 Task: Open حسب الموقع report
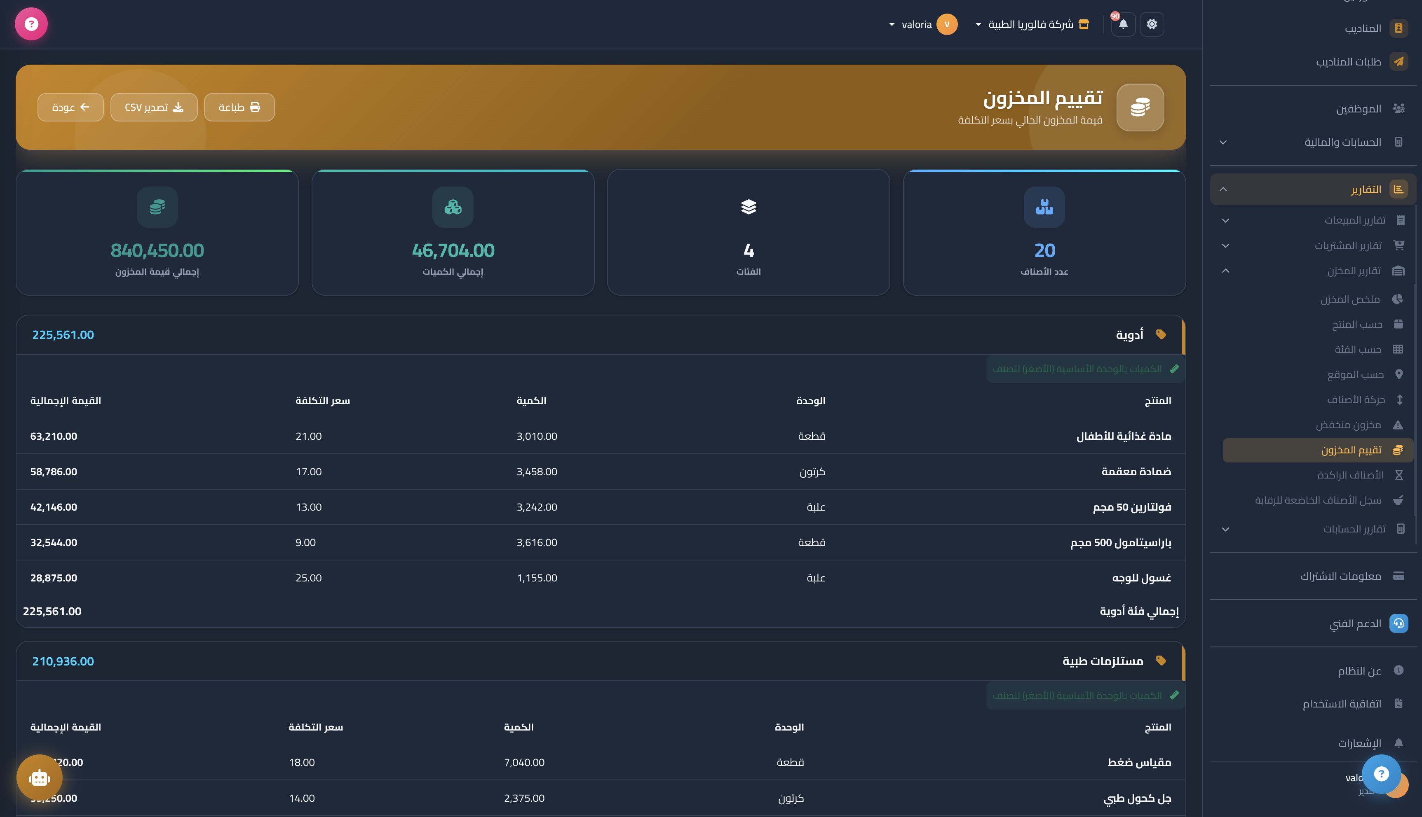coord(1318,374)
